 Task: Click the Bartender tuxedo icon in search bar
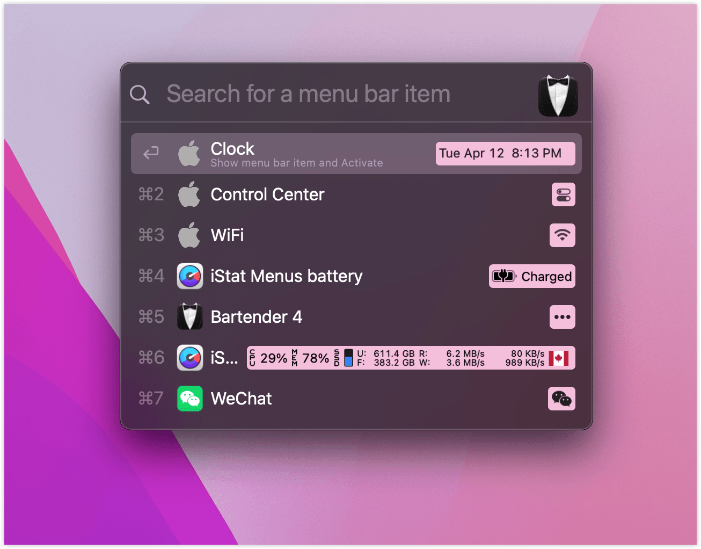(558, 96)
